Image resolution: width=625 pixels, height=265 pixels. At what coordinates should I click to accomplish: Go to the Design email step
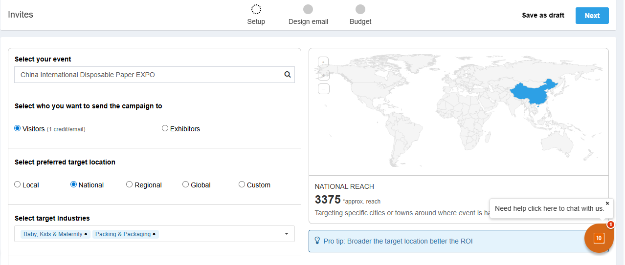click(x=308, y=10)
